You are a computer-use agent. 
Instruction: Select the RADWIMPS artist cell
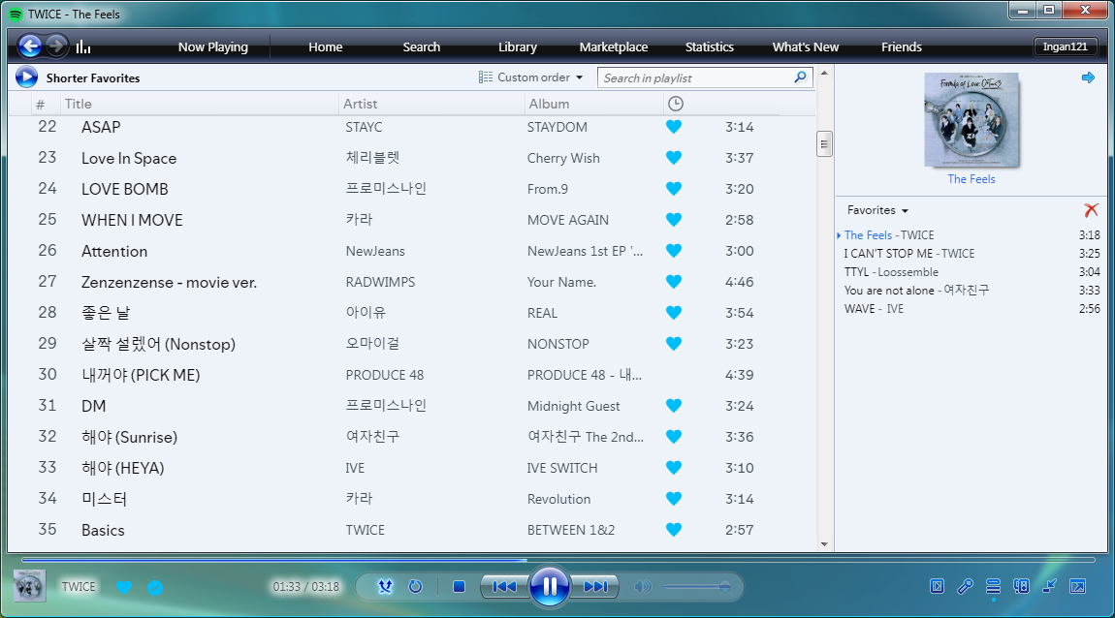coord(380,282)
